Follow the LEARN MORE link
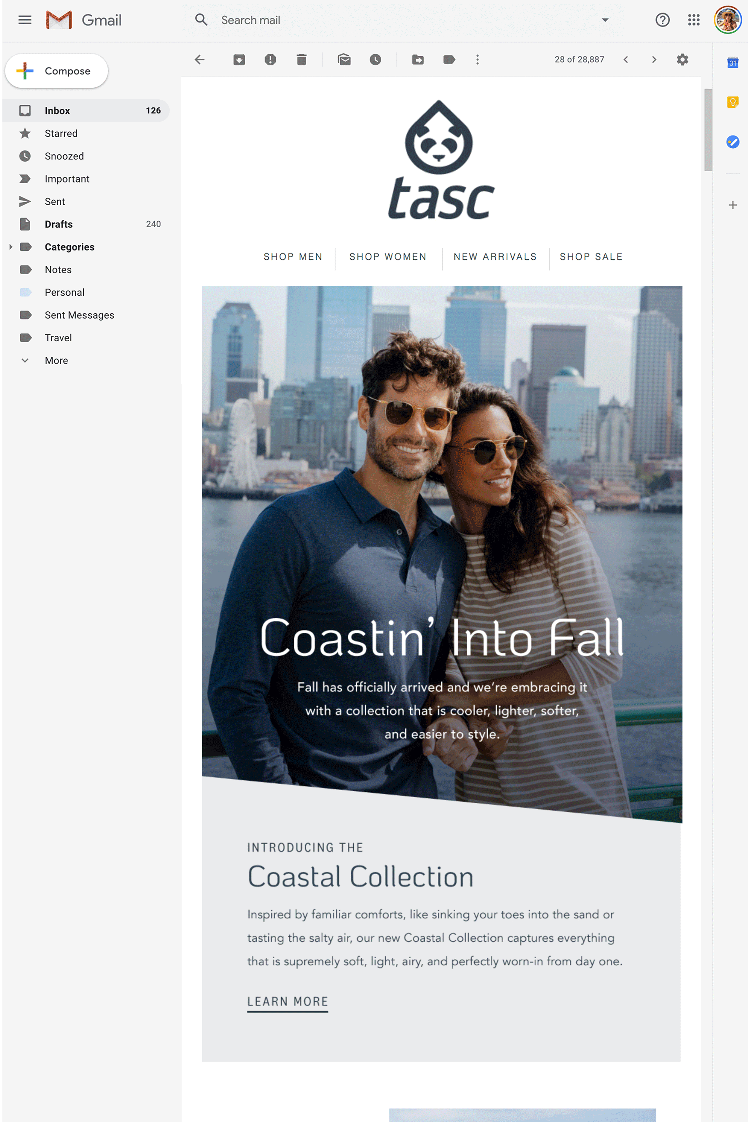 (288, 1002)
